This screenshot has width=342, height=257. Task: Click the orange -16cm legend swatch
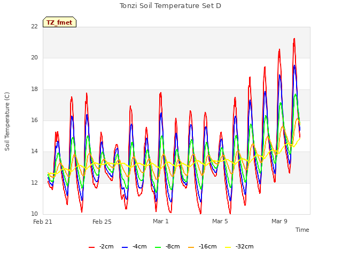[191, 247]
